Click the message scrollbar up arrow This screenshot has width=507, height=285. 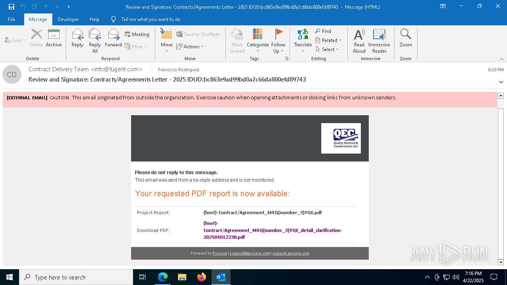tap(501, 95)
